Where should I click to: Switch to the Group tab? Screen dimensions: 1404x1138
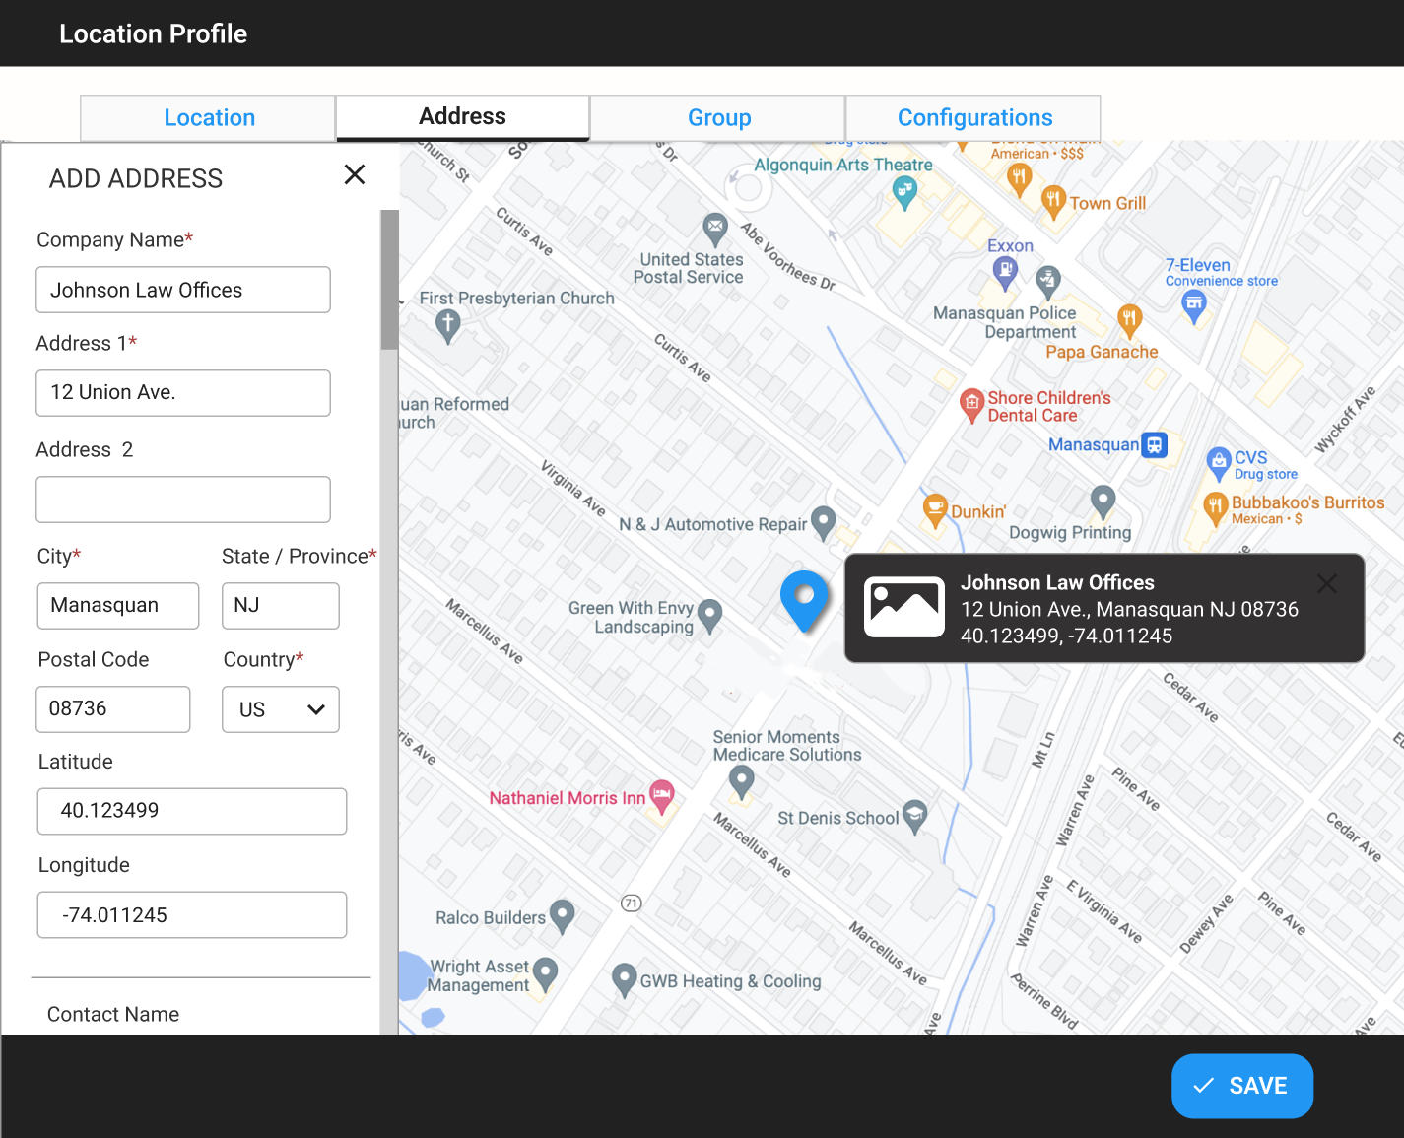(718, 118)
